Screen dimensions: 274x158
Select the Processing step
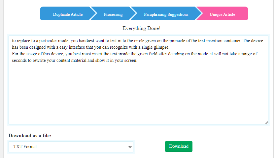coord(113,14)
